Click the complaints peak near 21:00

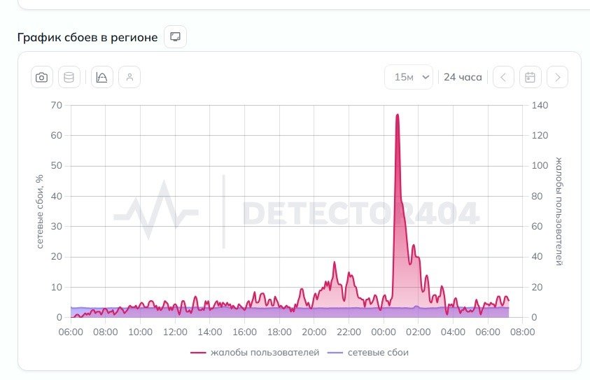334,262
